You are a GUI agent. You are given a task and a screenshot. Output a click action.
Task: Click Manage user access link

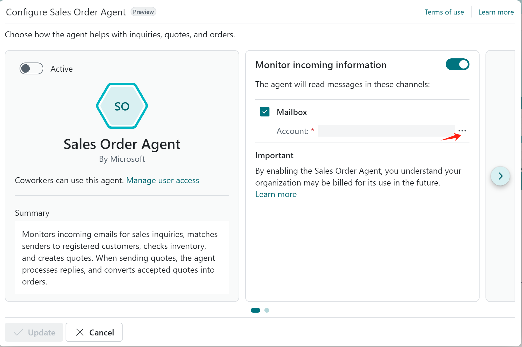[x=163, y=180]
